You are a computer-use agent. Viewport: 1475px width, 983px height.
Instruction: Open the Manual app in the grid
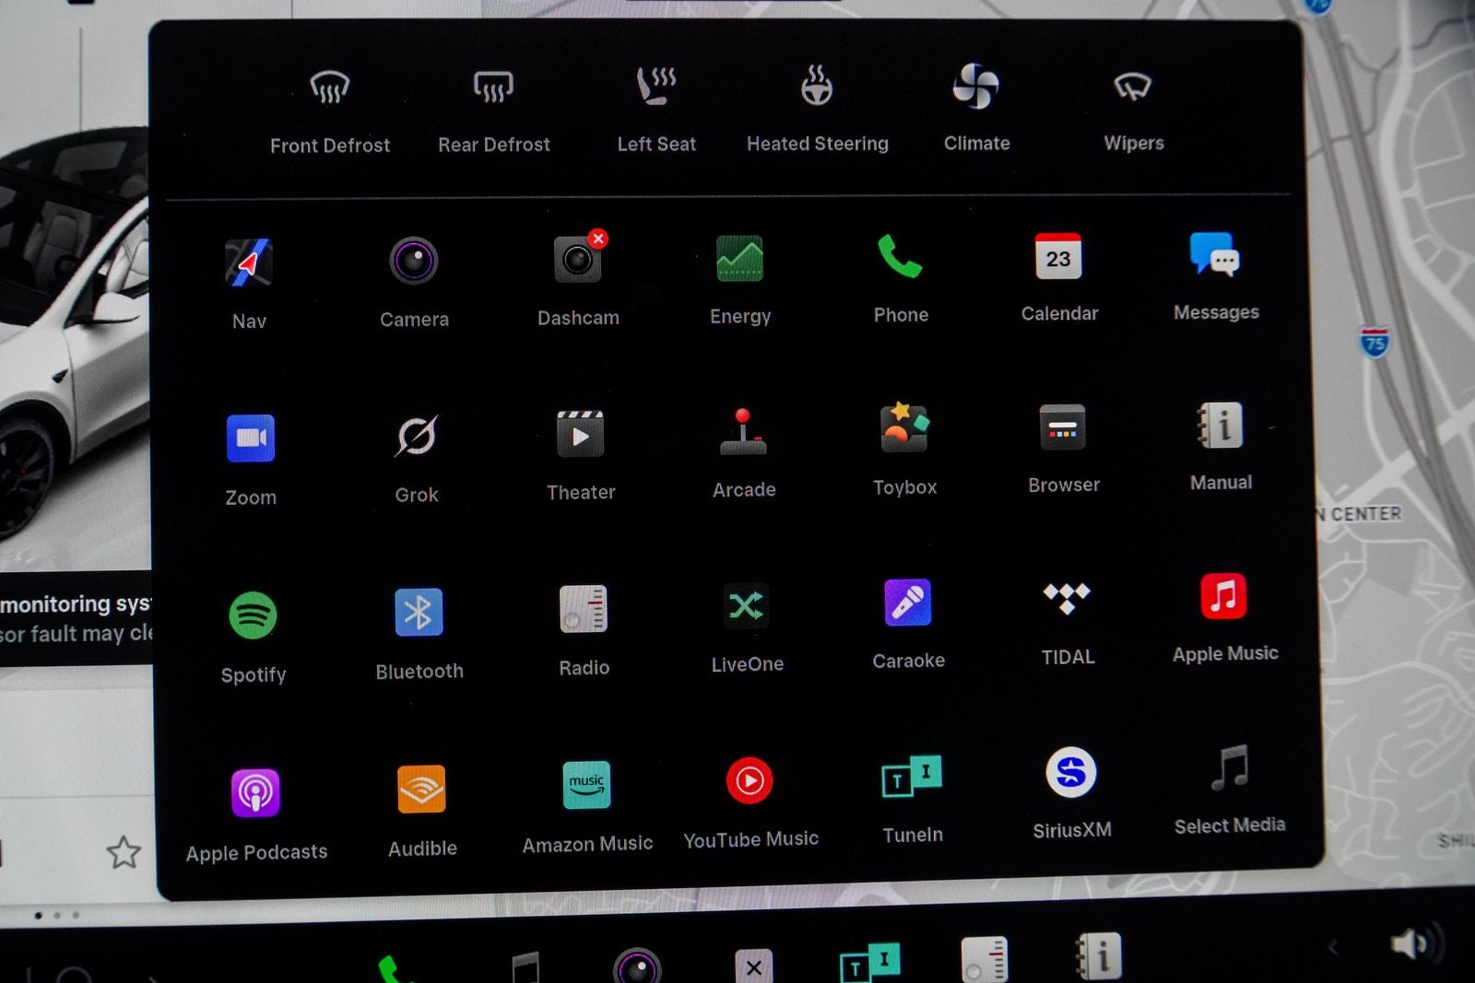[1221, 425]
